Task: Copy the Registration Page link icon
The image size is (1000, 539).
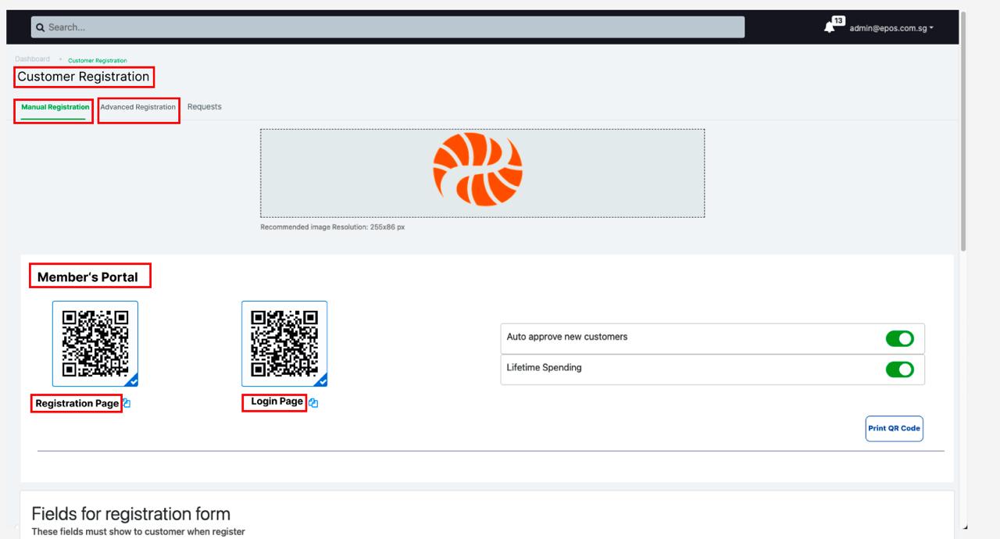Action: (x=127, y=404)
